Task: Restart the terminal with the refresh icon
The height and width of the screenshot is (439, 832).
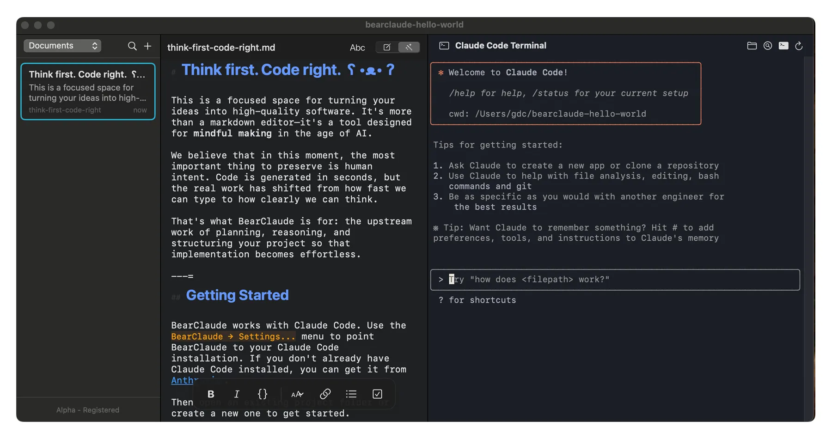Action: click(x=799, y=46)
